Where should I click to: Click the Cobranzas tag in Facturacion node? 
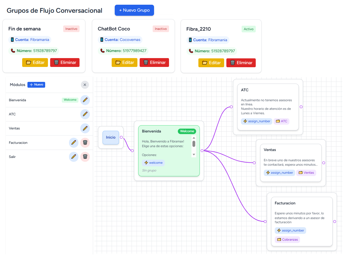[287, 240]
